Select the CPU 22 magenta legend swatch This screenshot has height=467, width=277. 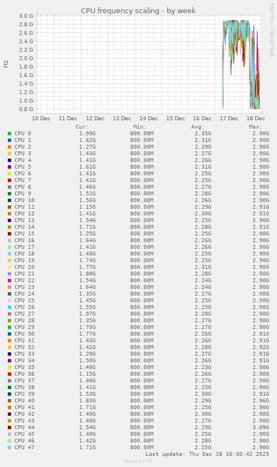click(9, 281)
